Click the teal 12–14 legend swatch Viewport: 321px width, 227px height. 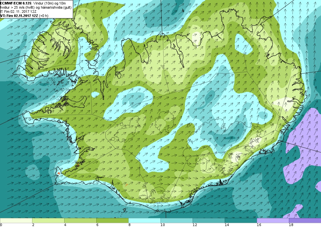coord(209,221)
